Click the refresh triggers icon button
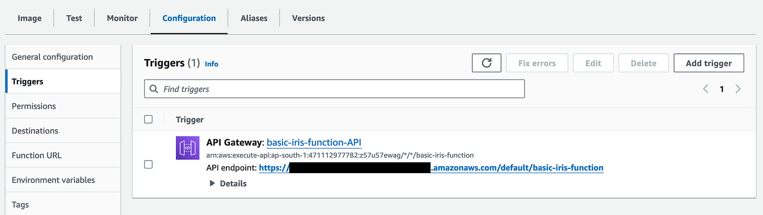This screenshot has height=215, width=763. tap(486, 63)
